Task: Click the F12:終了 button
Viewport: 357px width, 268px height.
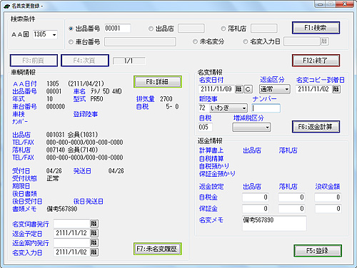Action: 316,61
